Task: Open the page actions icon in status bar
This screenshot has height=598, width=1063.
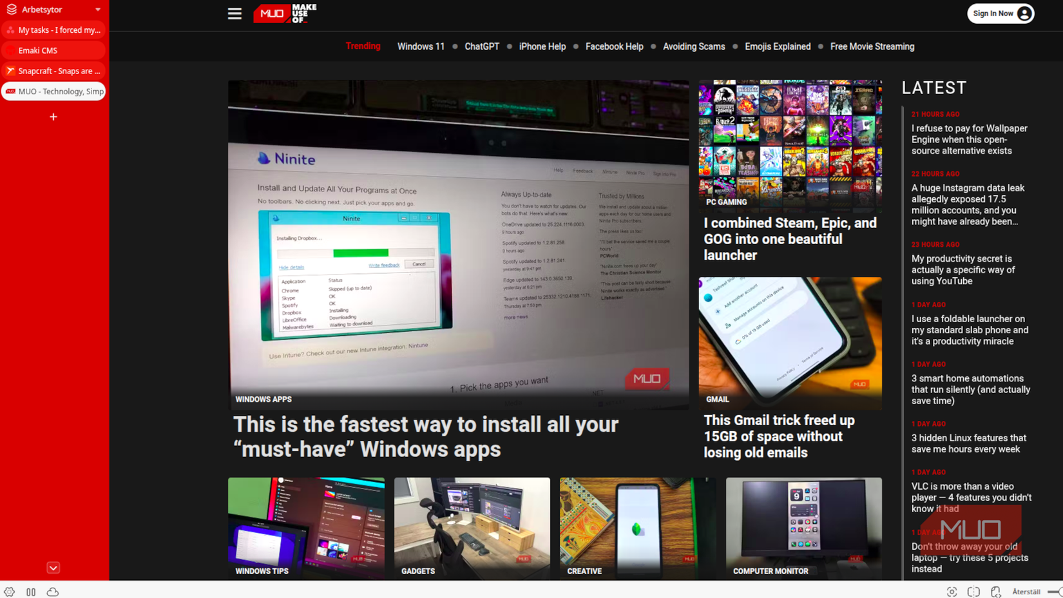Action: click(x=997, y=592)
